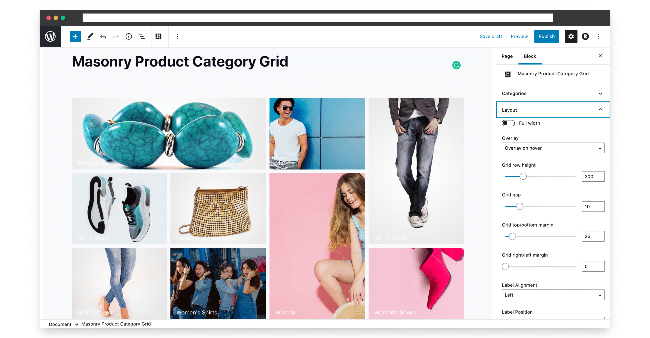This screenshot has height=338, width=650.
Task: Collapse the Layout panel
Action: pos(553,110)
